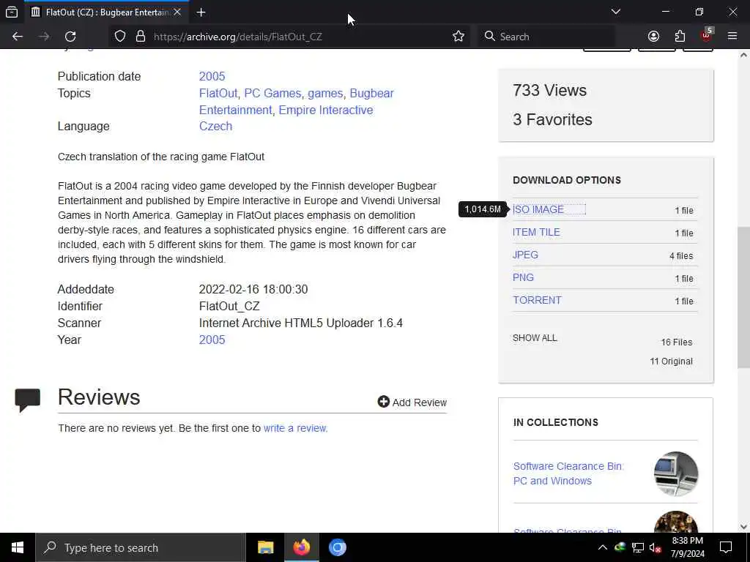750x562 pixels.
Task: Open the ITEM TILE download option
Action: pos(536,232)
